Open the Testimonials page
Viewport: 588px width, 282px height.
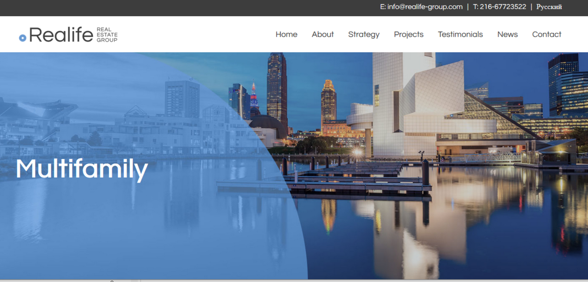click(x=460, y=34)
